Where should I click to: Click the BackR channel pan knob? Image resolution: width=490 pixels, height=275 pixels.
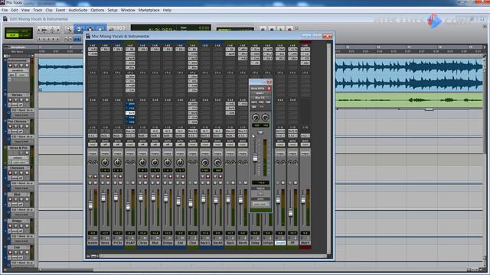(x=217, y=163)
